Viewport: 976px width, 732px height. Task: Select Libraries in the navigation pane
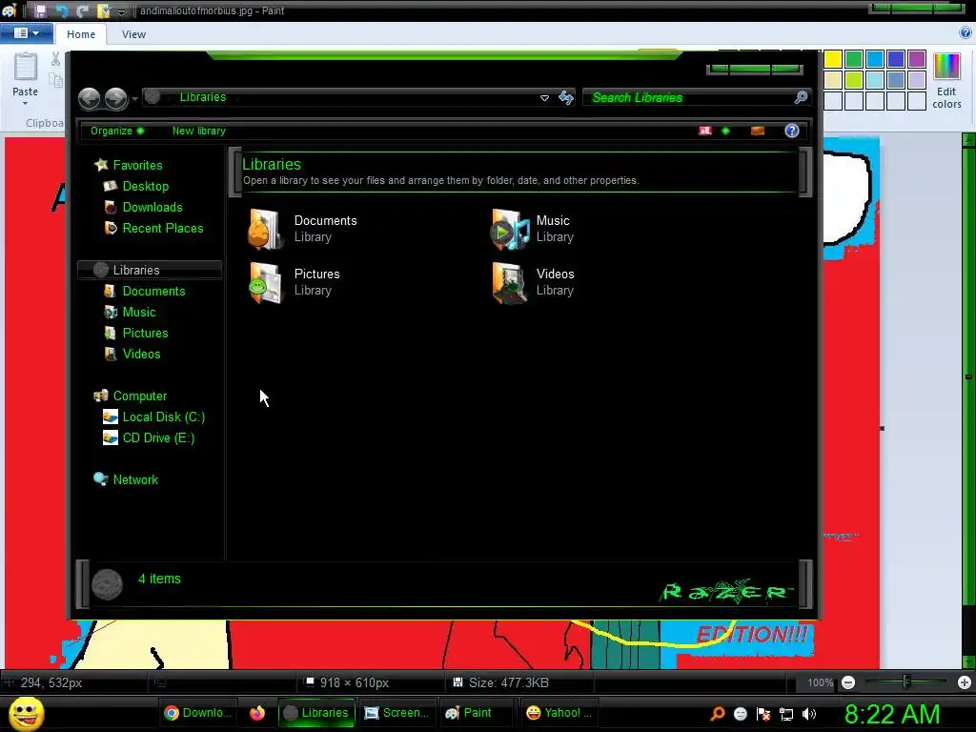point(136,270)
